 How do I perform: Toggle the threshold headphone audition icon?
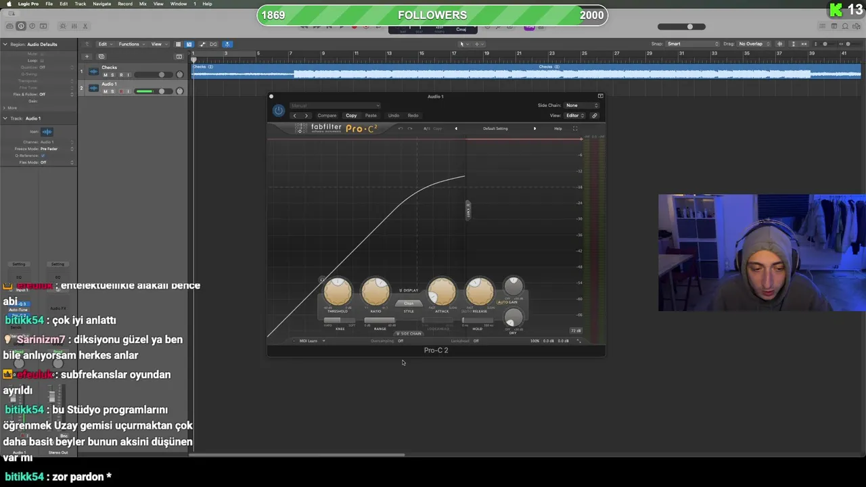pyautogui.click(x=323, y=279)
